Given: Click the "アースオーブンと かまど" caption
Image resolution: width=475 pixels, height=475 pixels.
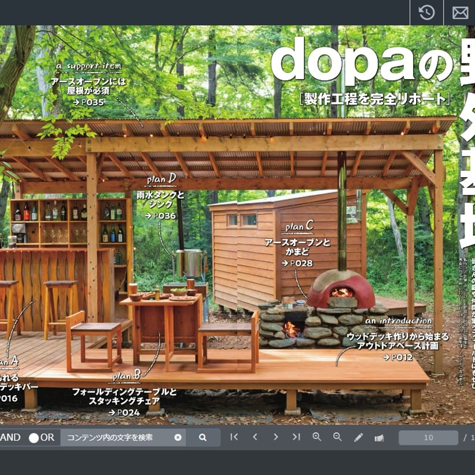Looking at the screenshot, I should (297, 247).
